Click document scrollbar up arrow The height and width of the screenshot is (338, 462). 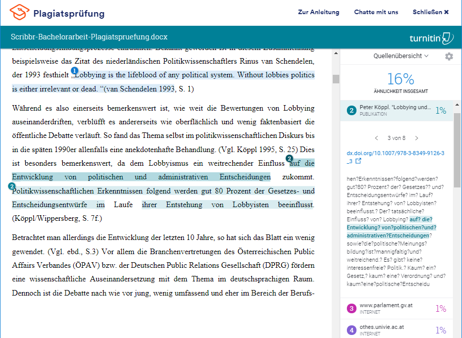[x=336, y=54]
